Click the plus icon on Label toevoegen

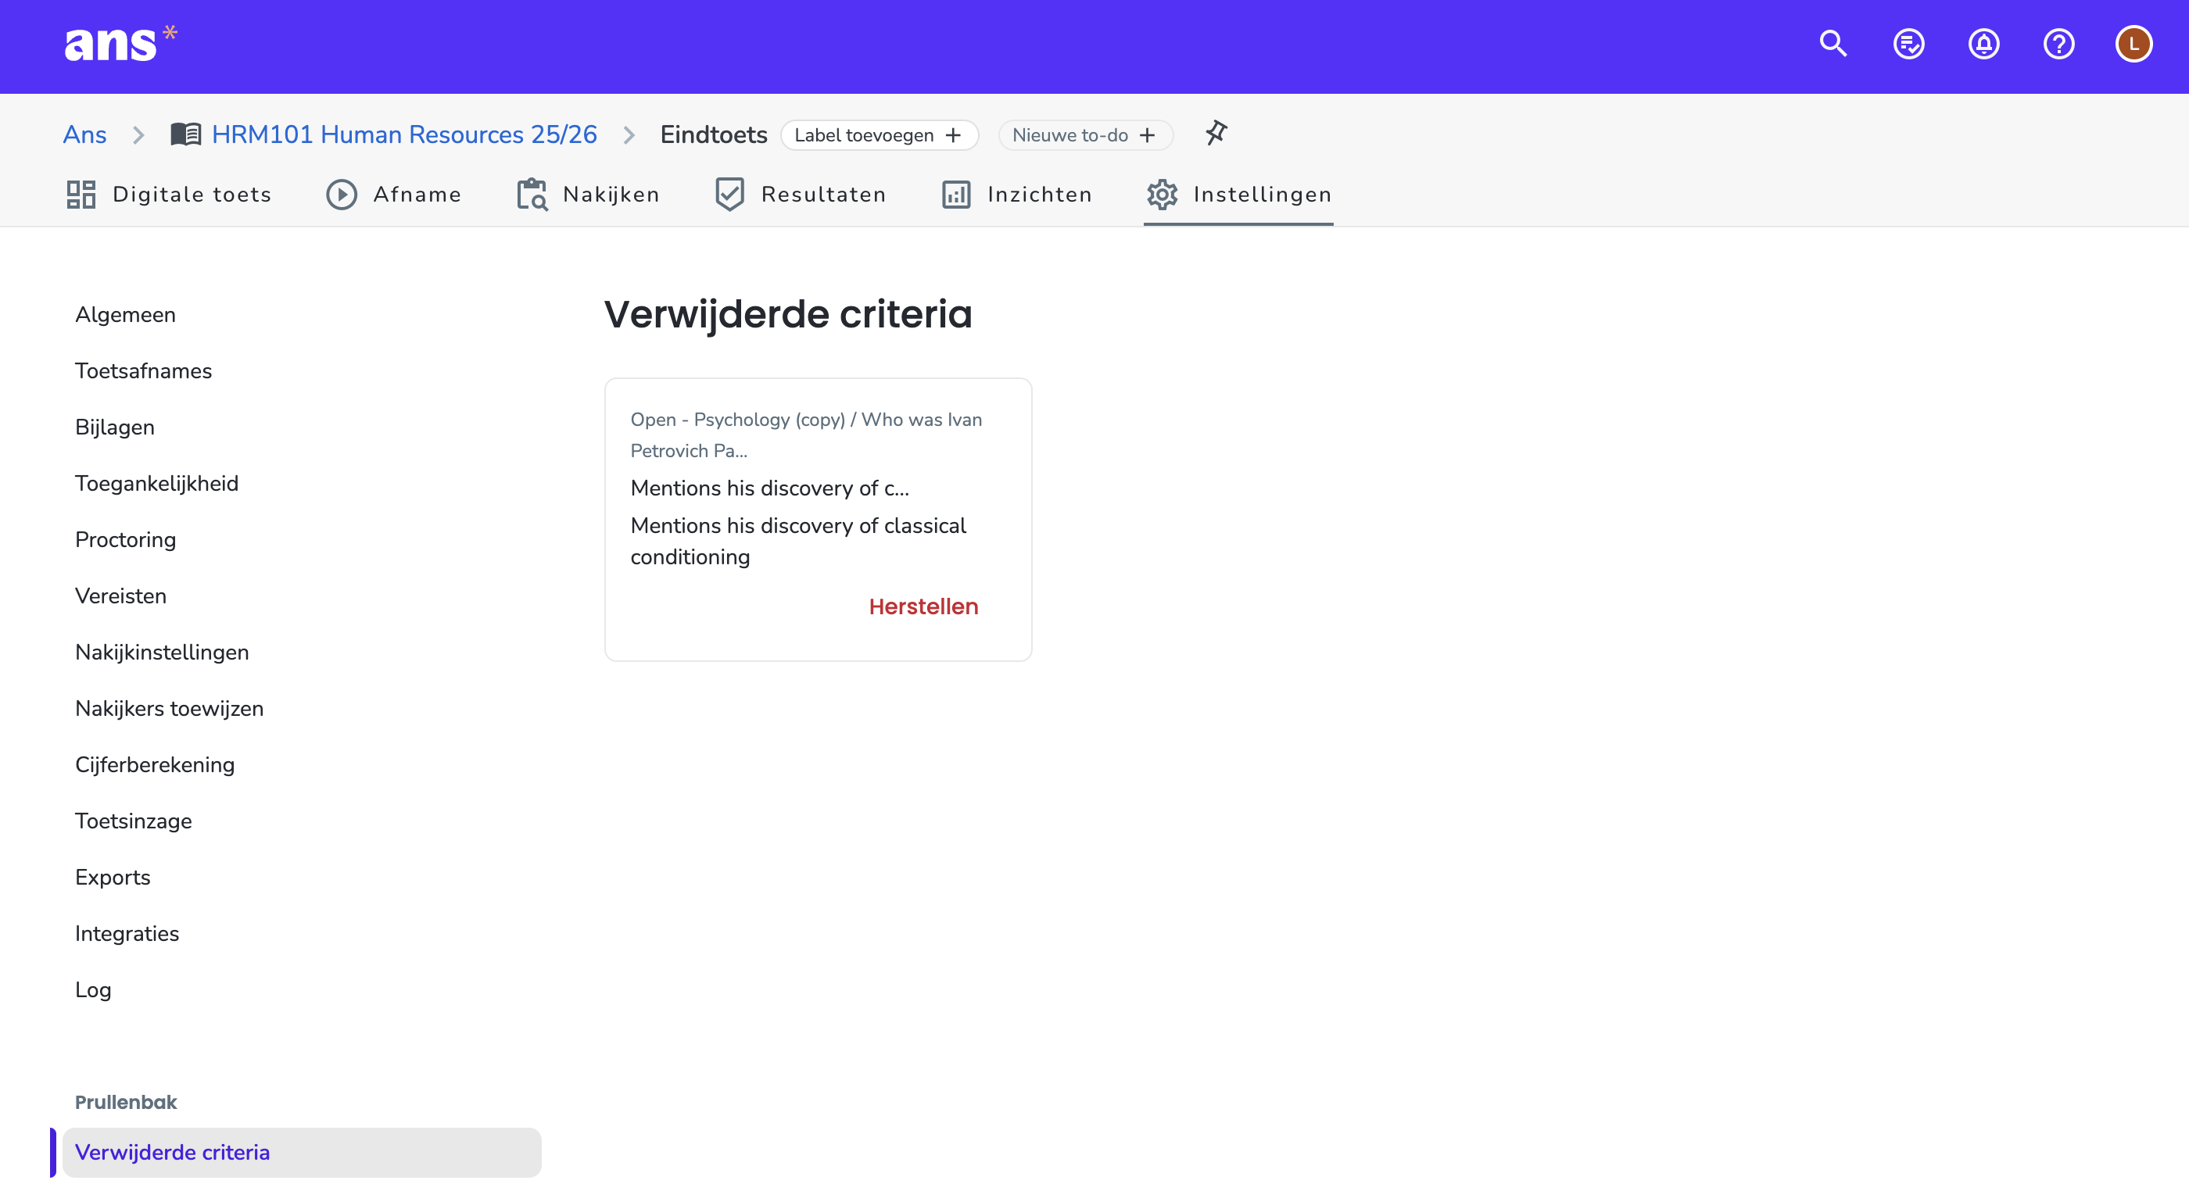point(954,135)
